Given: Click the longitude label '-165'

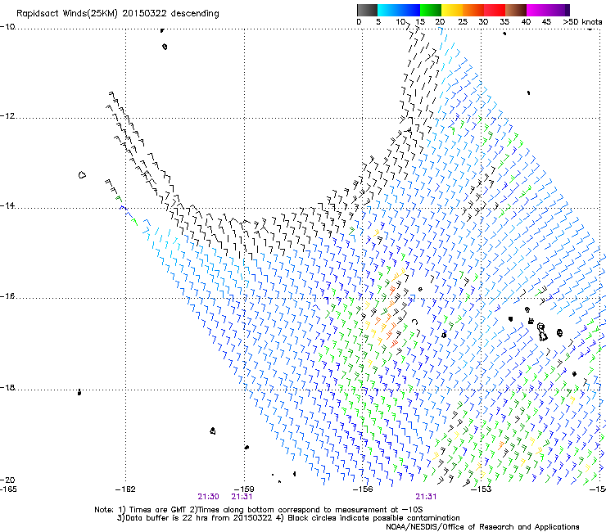Looking at the screenshot, I should tap(8, 489).
